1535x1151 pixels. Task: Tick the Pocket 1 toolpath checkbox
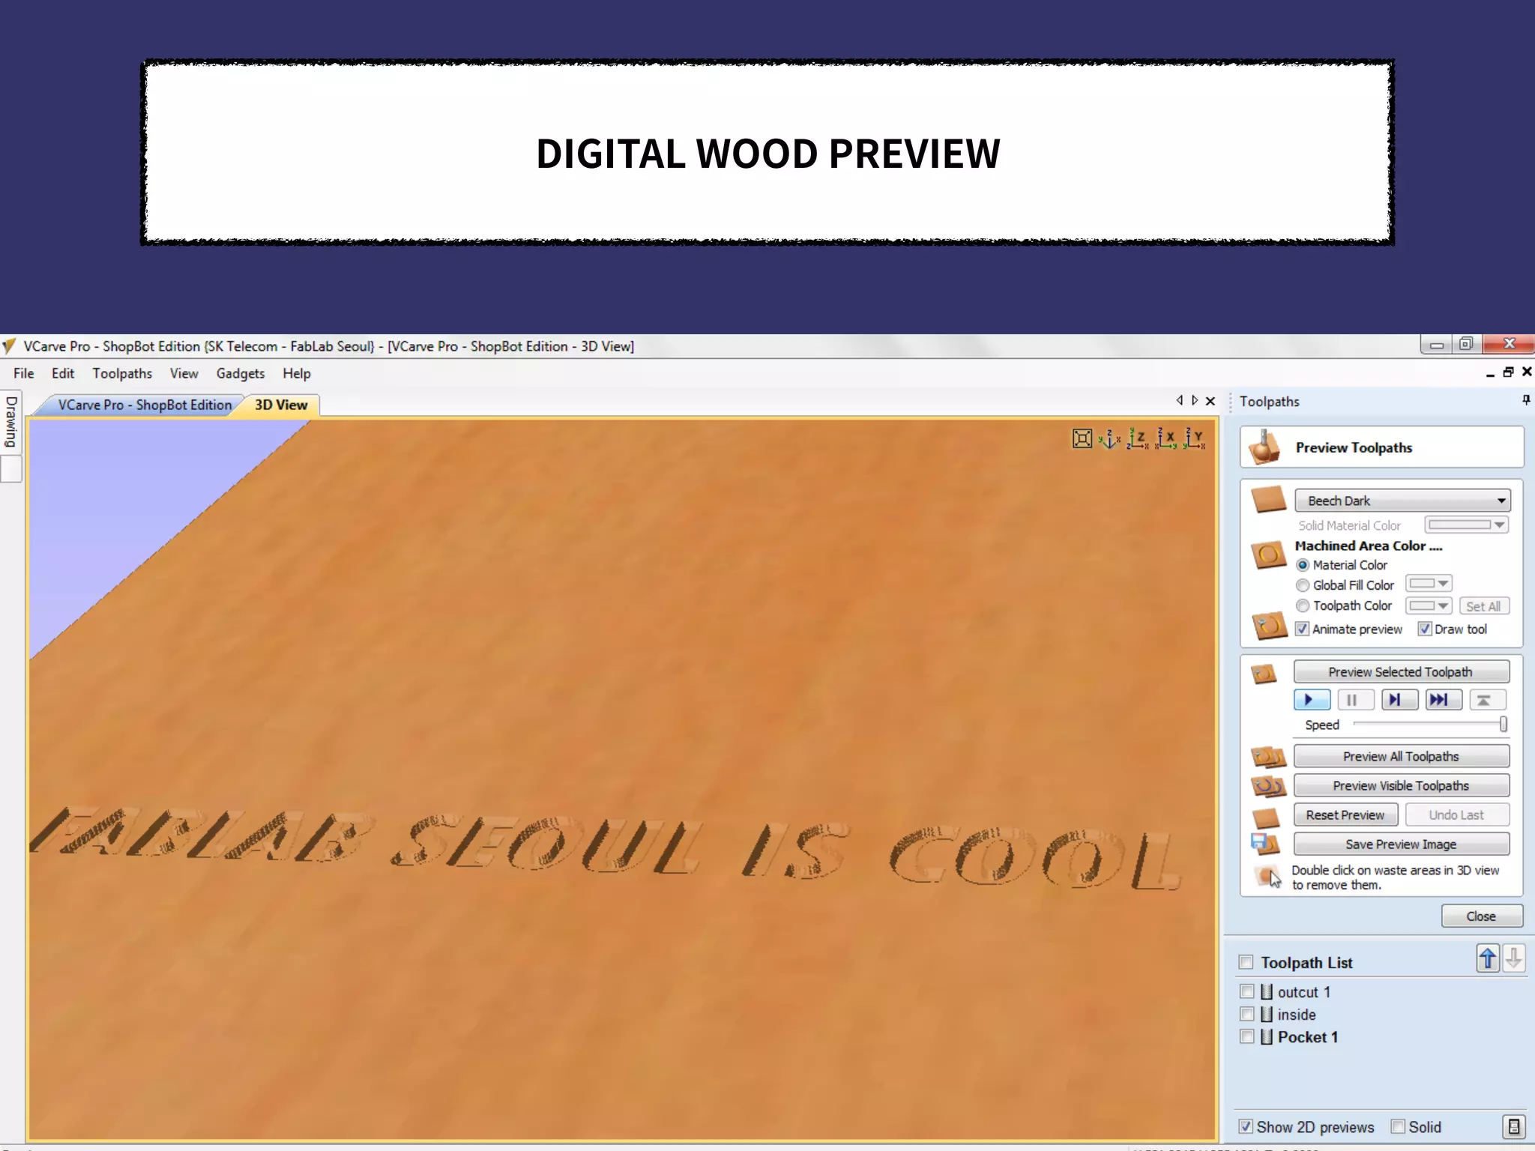pos(1247,1036)
